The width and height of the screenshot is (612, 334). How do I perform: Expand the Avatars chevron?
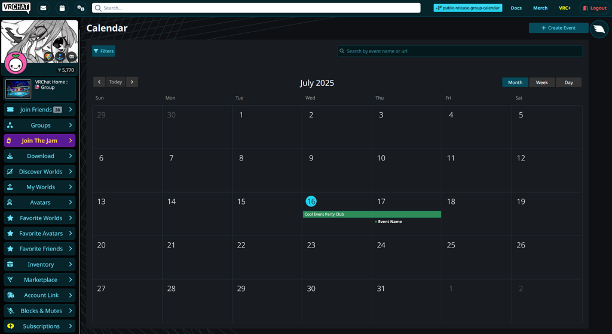(71, 202)
